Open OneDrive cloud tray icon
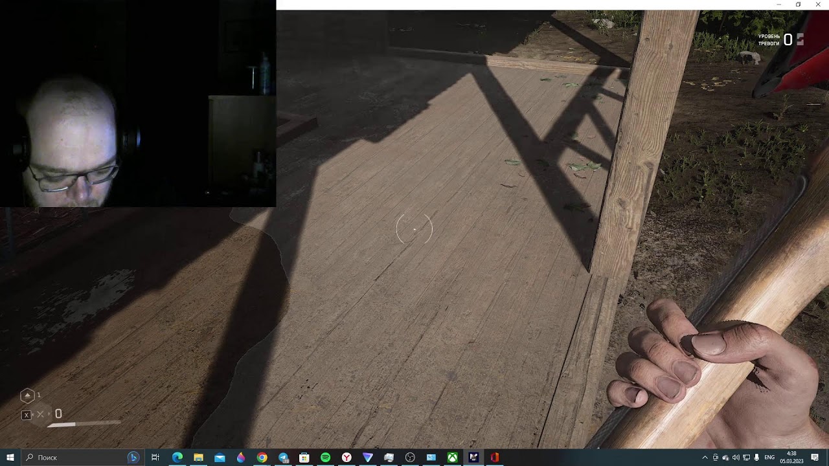Image resolution: width=829 pixels, height=466 pixels. coord(725,458)
